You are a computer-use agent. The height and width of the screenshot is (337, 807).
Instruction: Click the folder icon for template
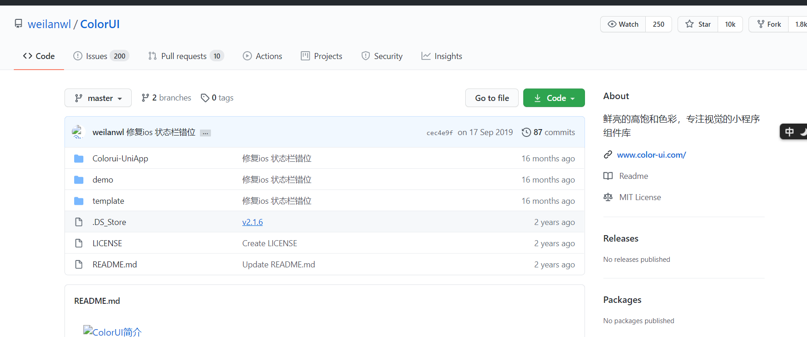click(79, 201)
